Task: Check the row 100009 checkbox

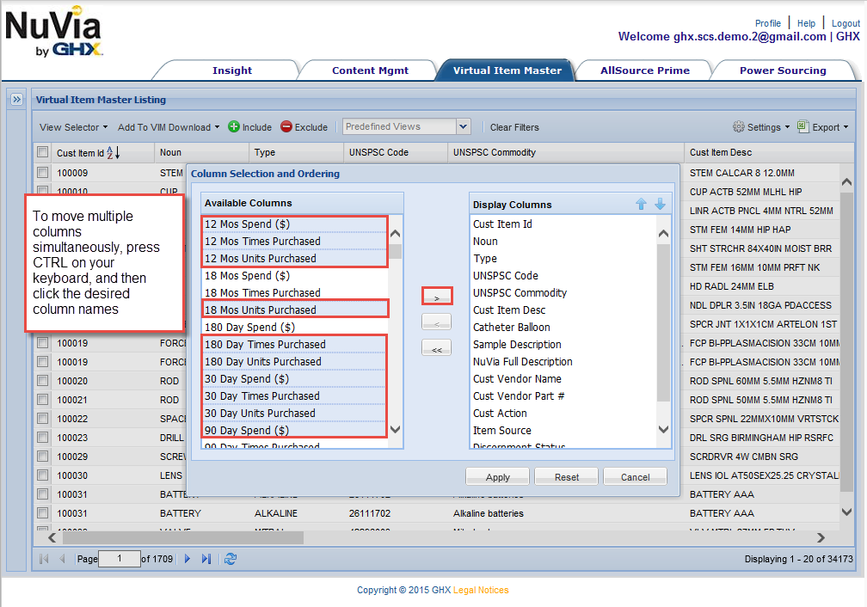Action: pos(43,173)
